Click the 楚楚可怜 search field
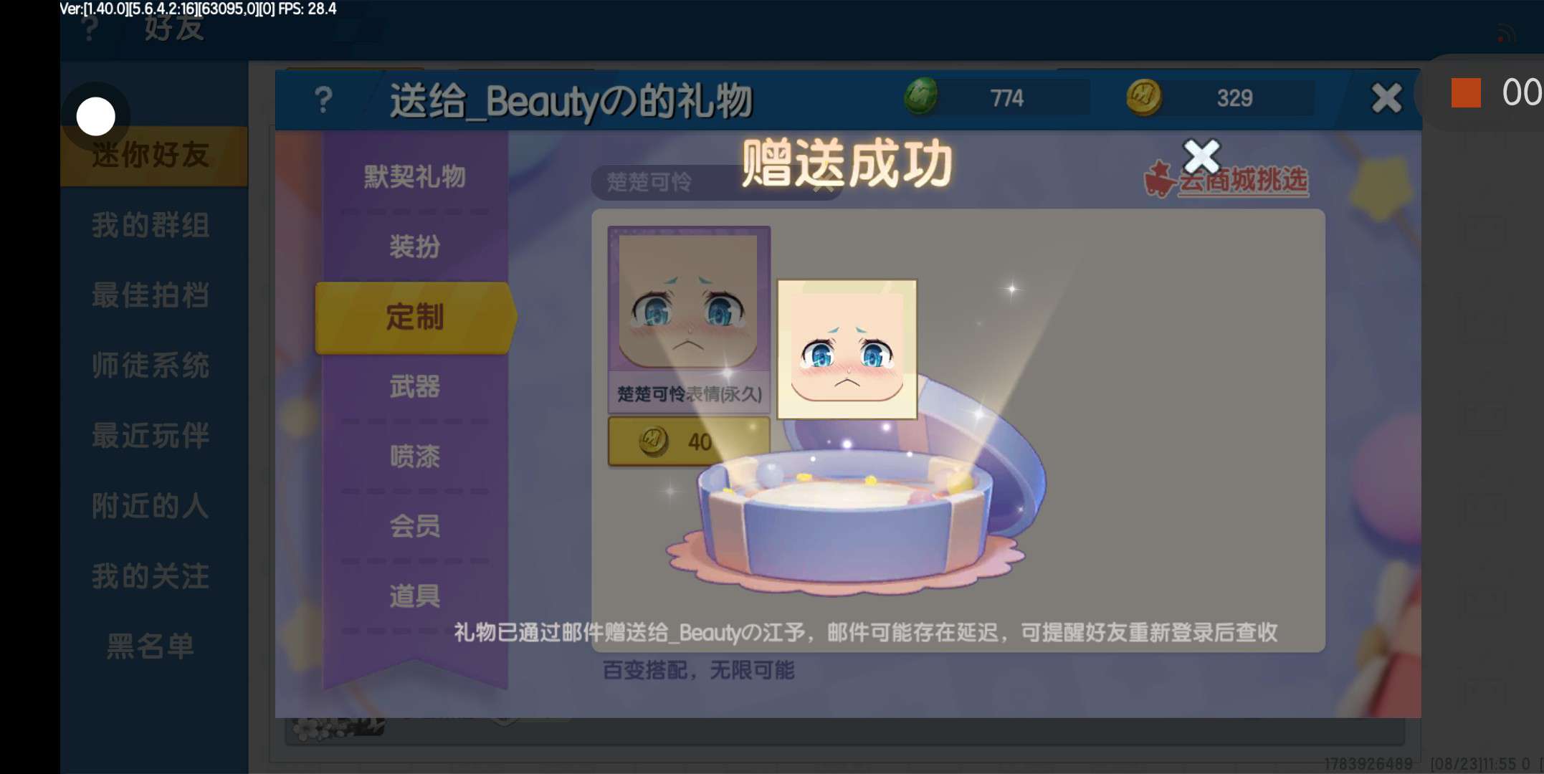This screenshot has height=774, width=1544. click(x=717, y=182)
